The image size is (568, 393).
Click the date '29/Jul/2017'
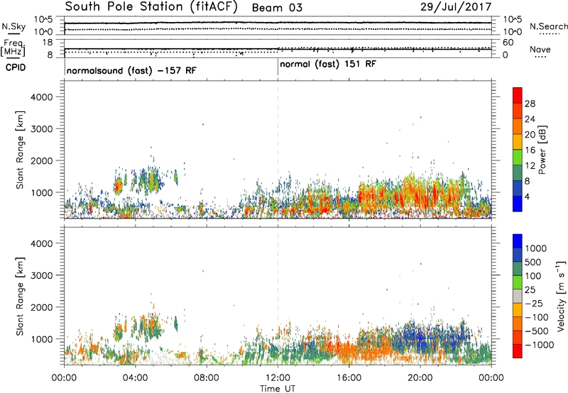pyautogui.click(x=456, y=7)
